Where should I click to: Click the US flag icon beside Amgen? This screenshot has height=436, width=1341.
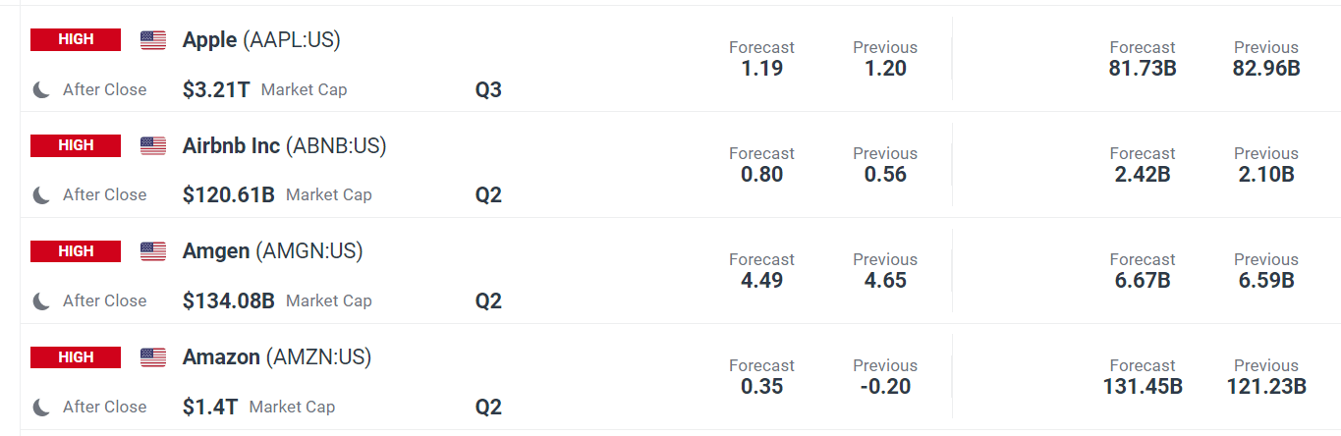tap(153, 252)
